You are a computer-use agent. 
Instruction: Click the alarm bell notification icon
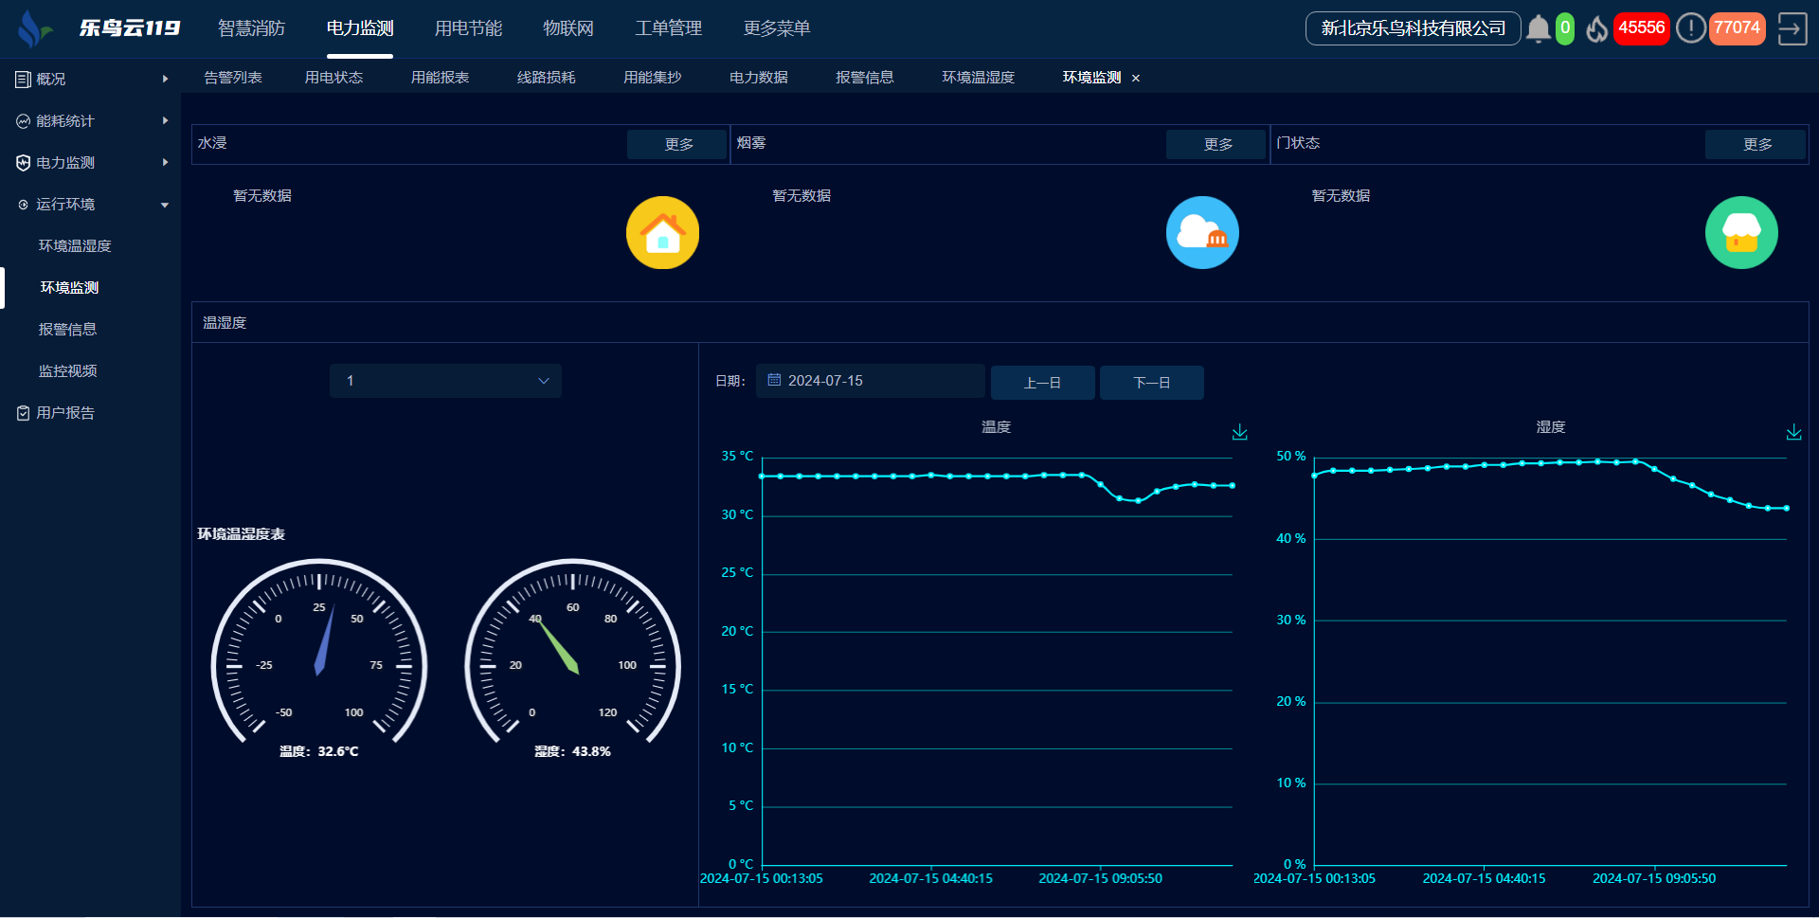point(1539,29)
